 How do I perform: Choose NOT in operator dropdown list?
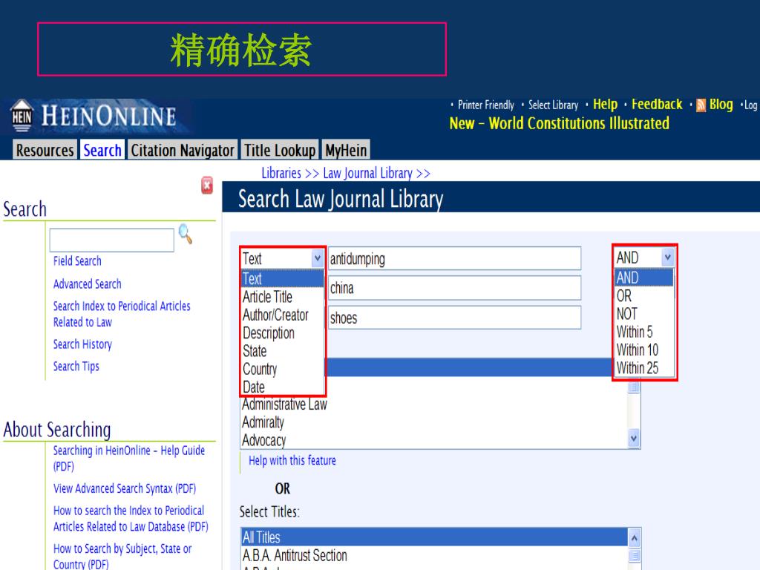[644, 314]
